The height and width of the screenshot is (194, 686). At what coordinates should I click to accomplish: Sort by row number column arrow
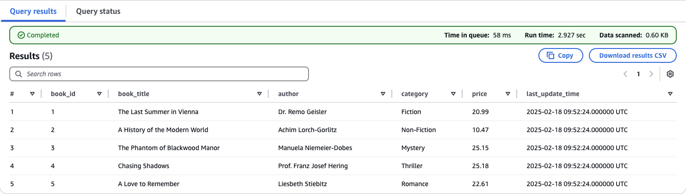click(x=32, y=94)
